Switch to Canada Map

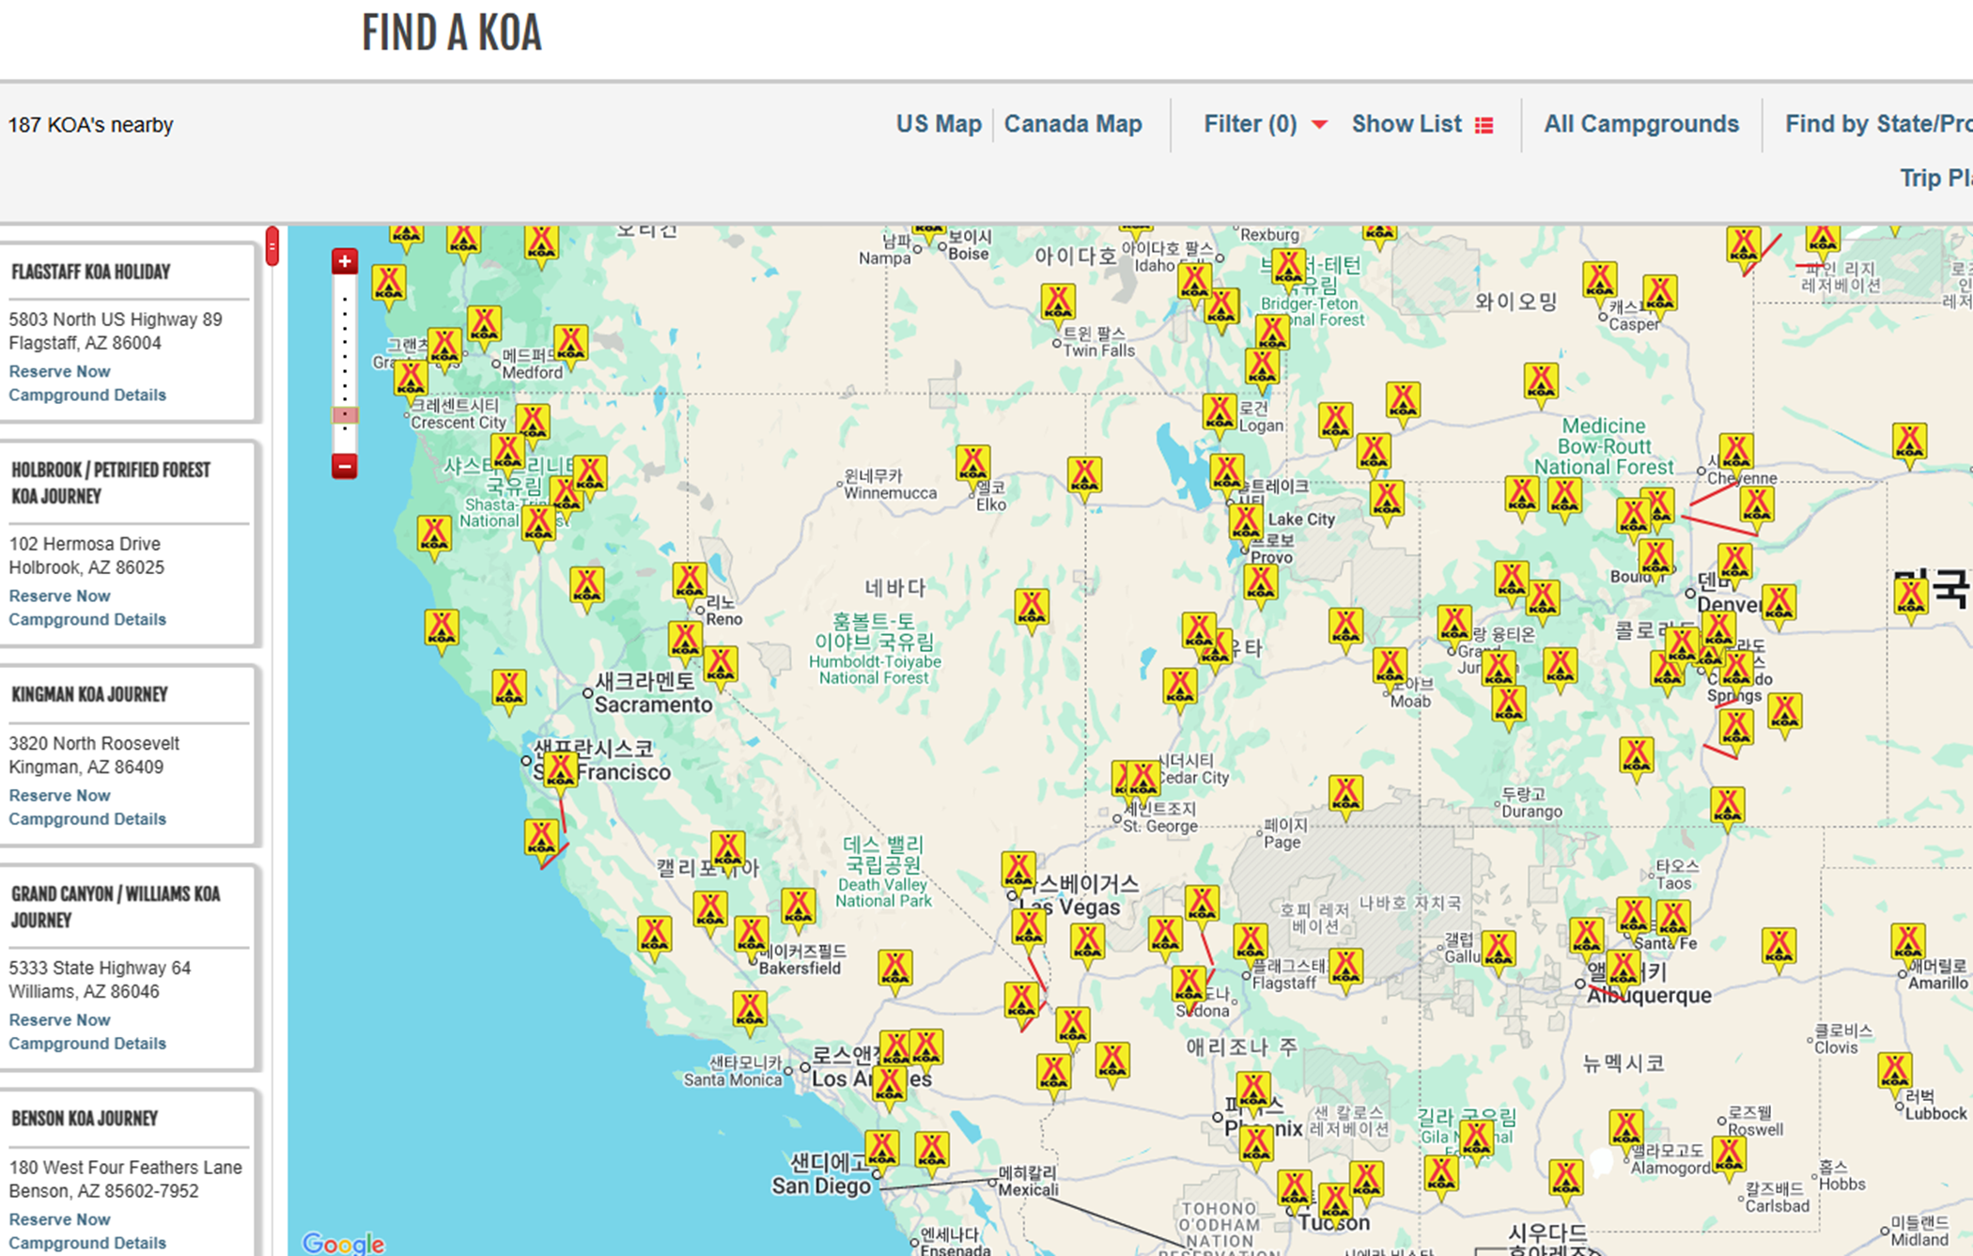click(1073, 124)
